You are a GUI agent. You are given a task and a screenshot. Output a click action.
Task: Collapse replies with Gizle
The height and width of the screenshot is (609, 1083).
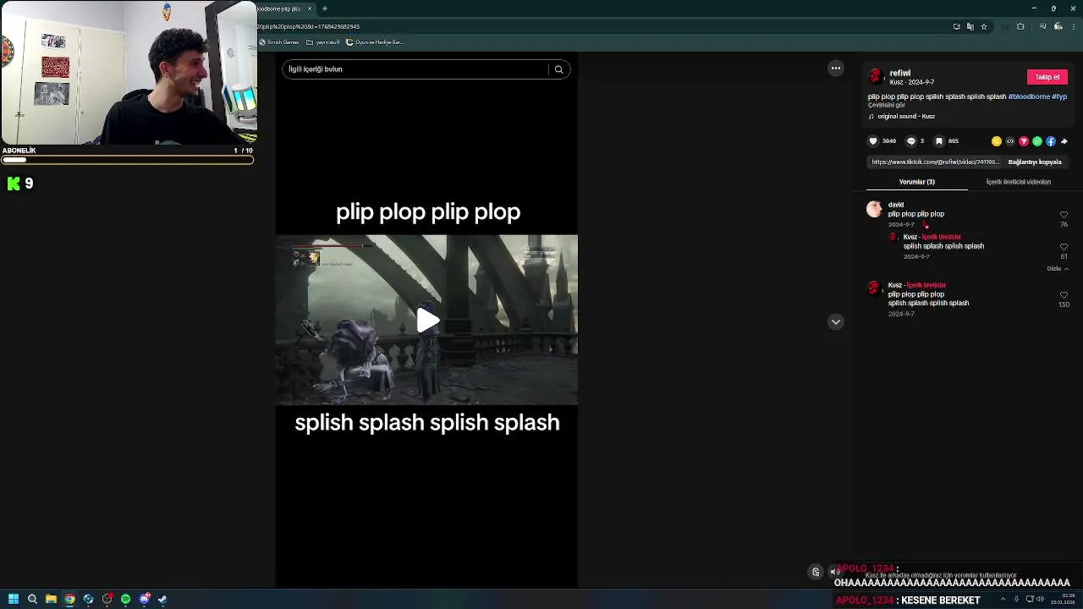1057,269
